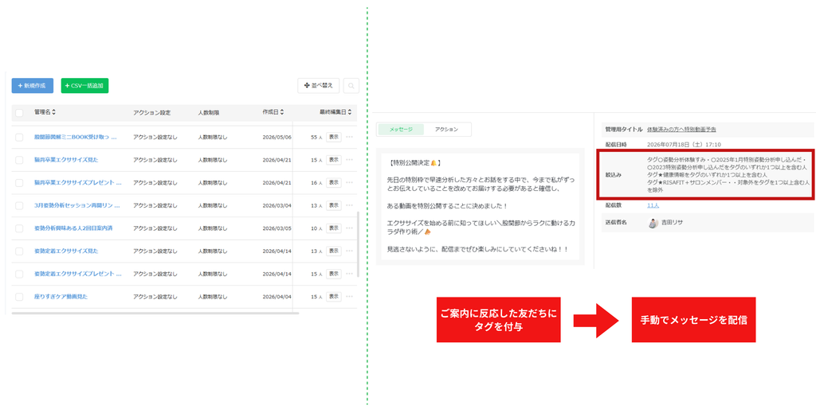
Task: Open the 体験済みの方へ特別動画予告 title link
Action: coord(681,130)
